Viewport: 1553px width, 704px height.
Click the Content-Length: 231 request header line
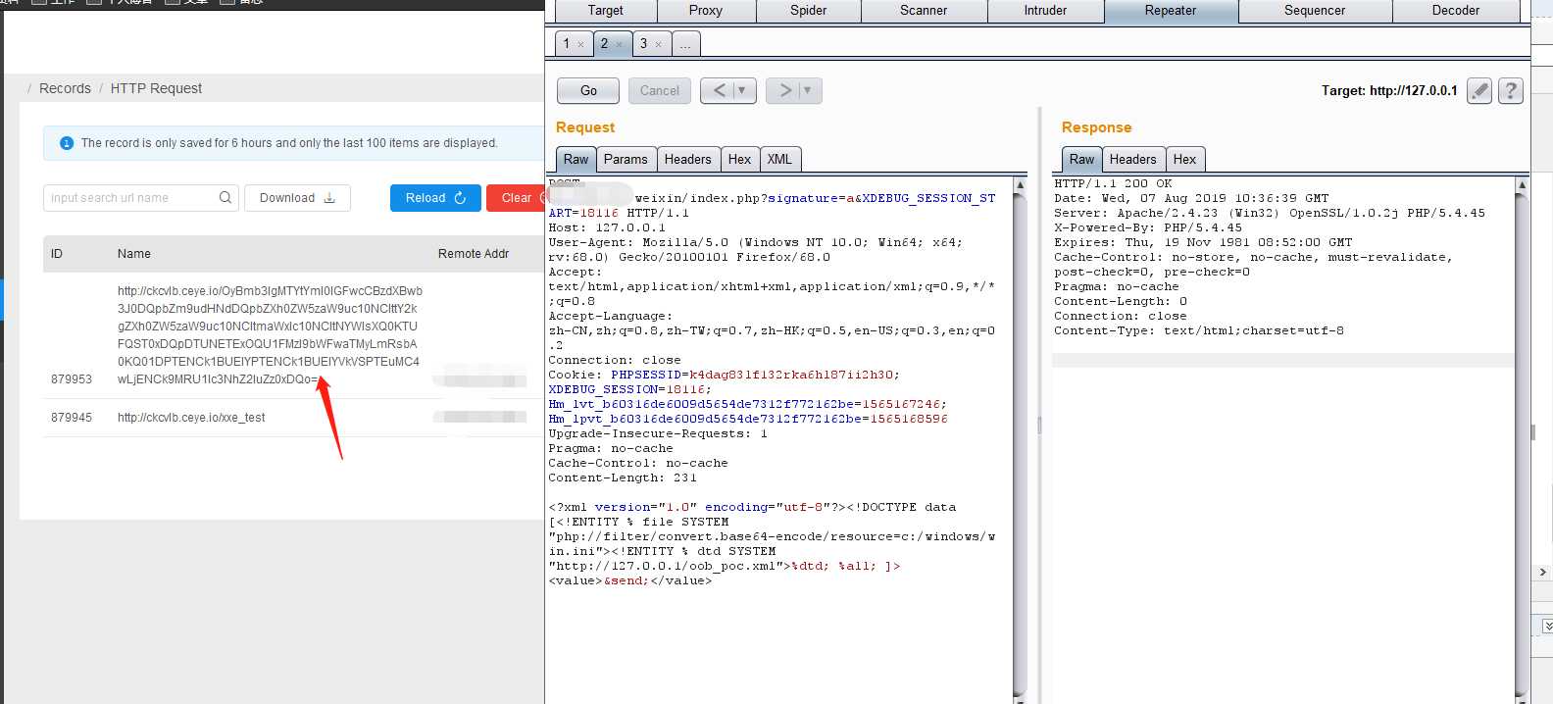click(623, 478)
